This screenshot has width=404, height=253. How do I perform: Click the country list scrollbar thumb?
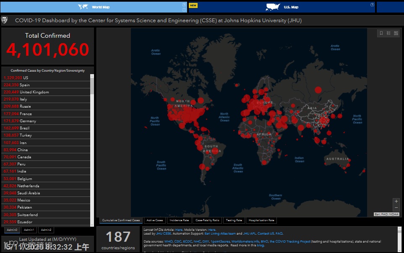[x=92, y=86]
